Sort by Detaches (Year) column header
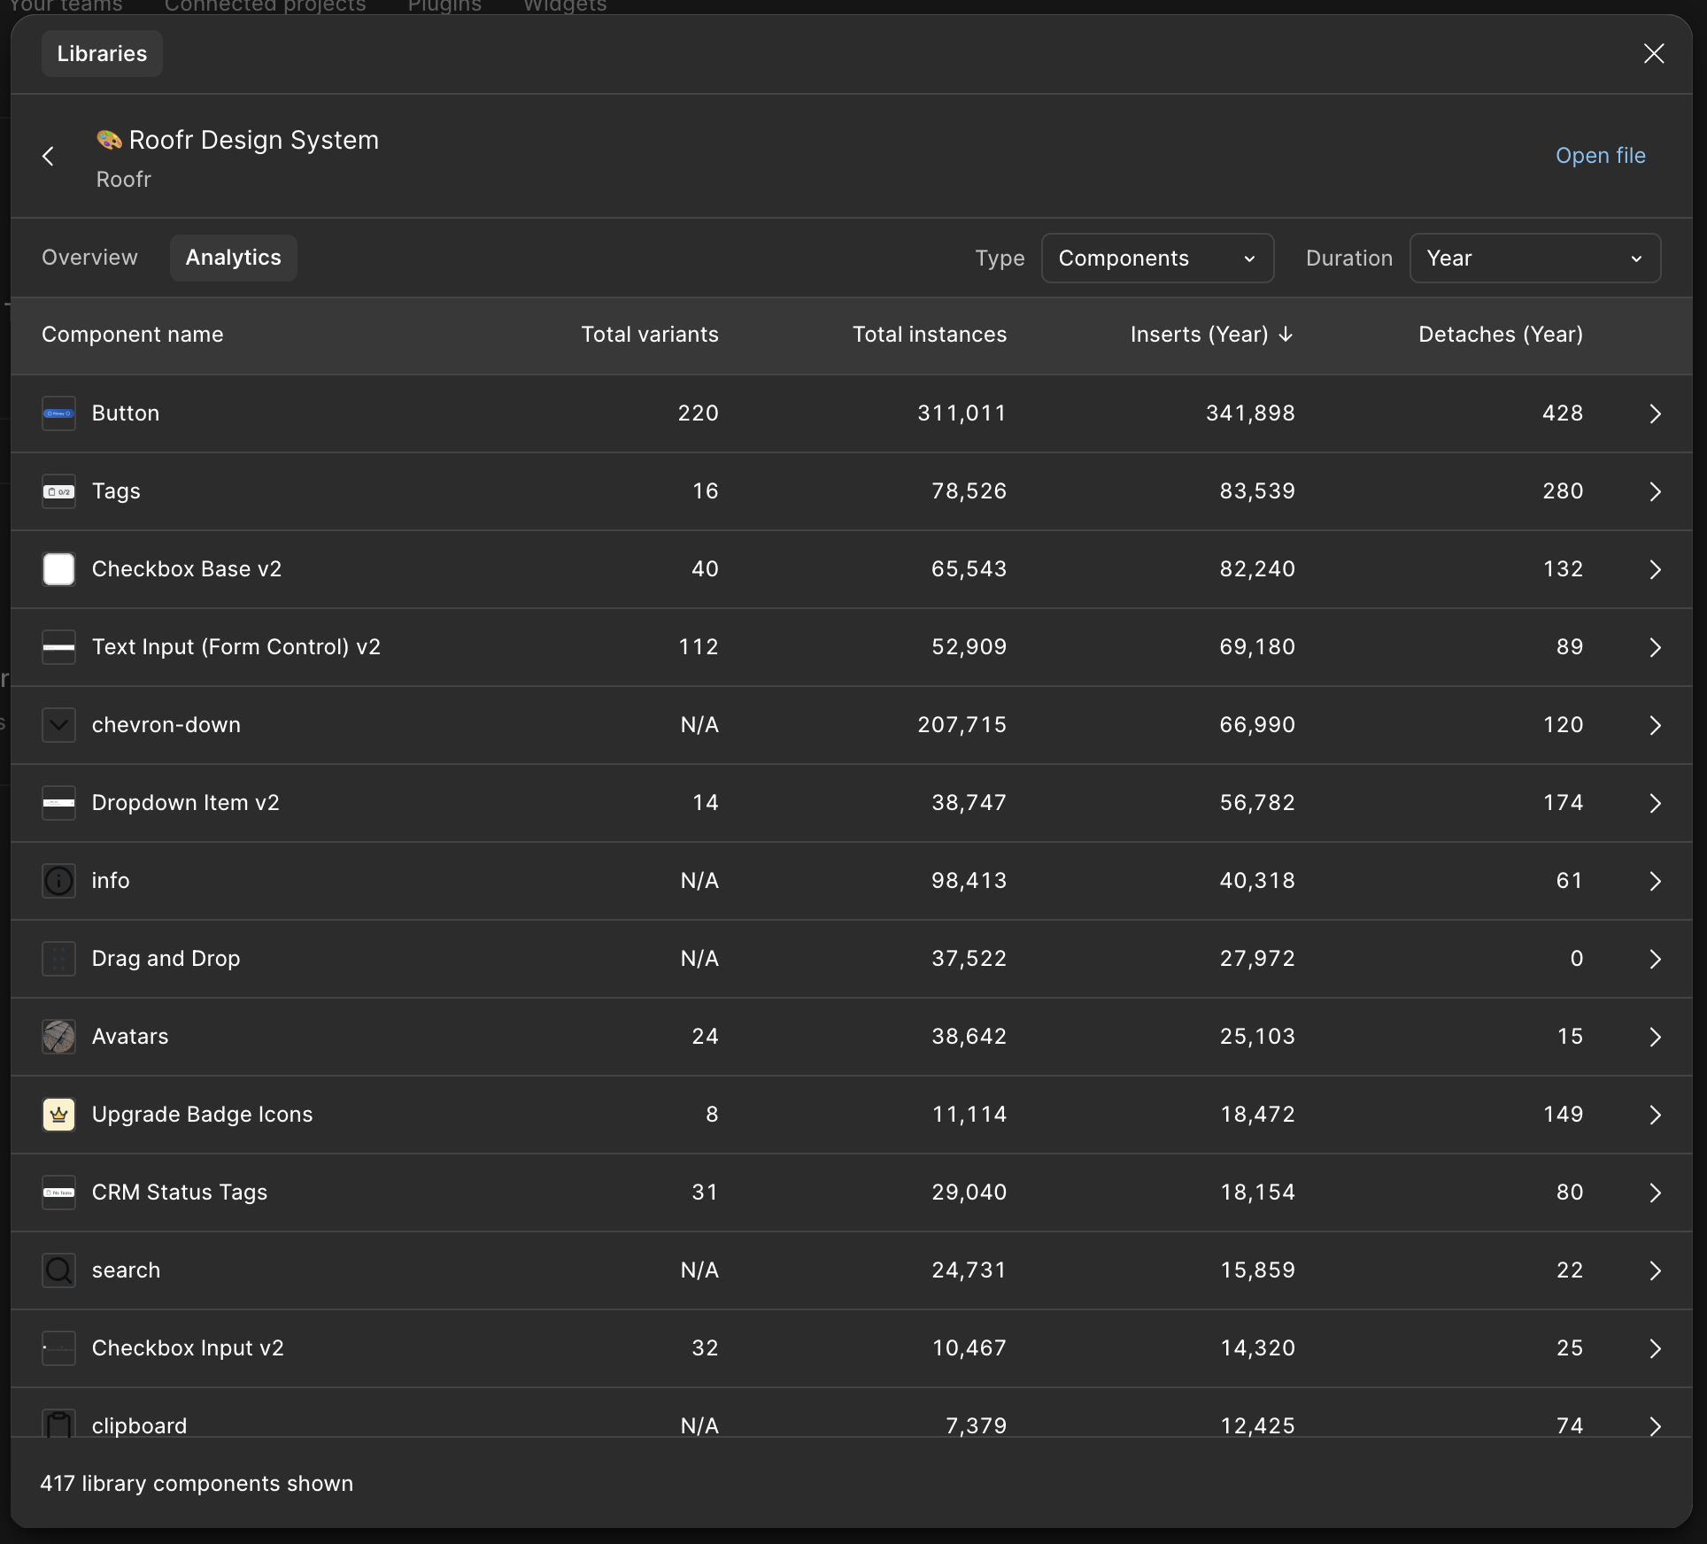The image size is (1707, 1544). 1500,335
